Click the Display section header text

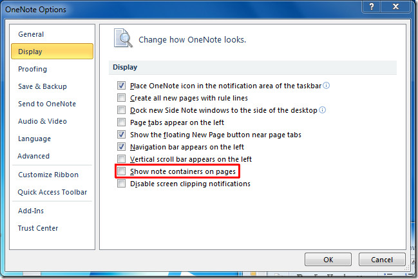tap(125, 67)
